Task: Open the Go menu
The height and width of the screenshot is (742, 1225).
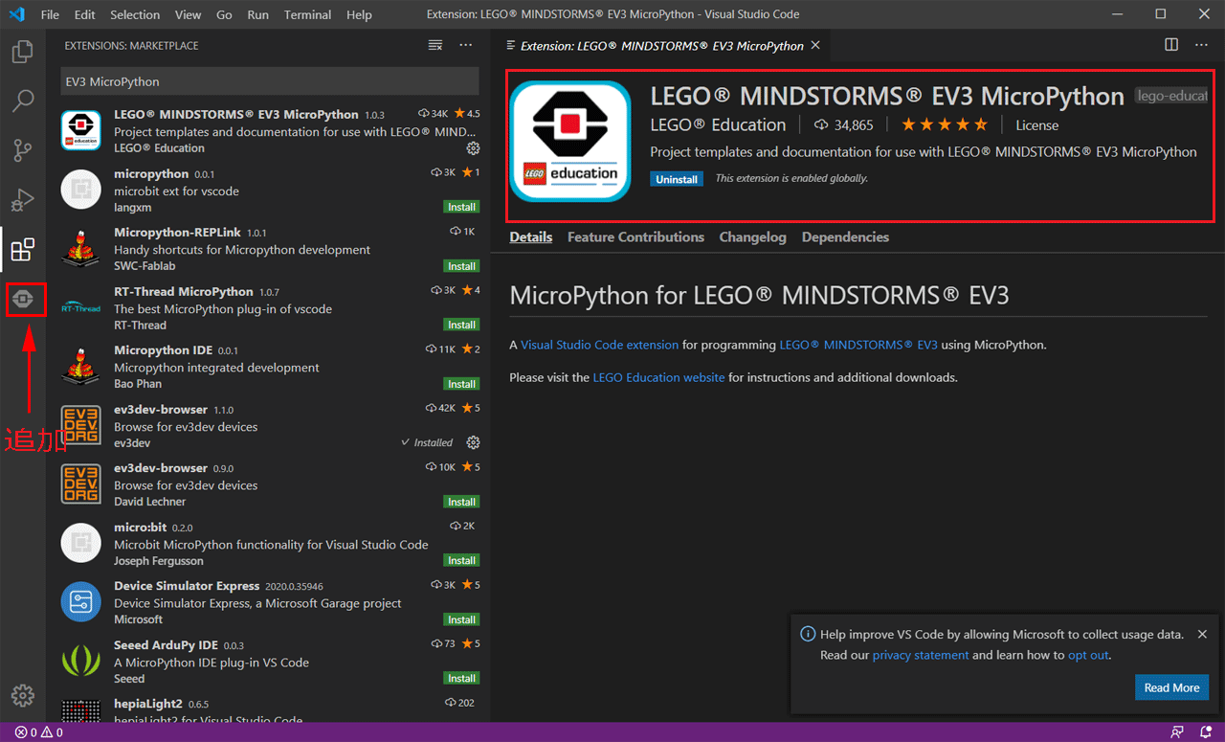Action: pos(224,14)
